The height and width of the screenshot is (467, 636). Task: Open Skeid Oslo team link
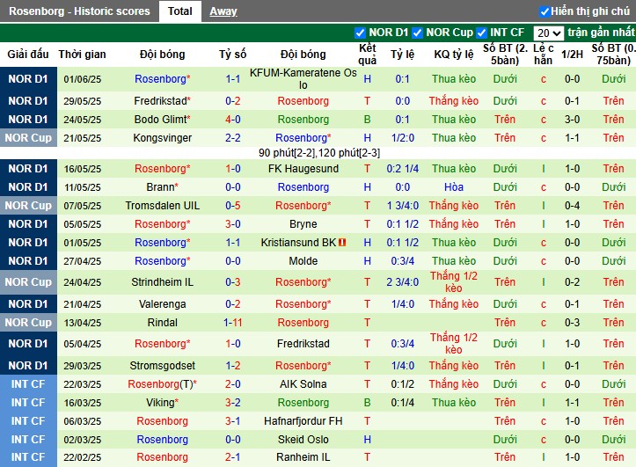(303, 440)
